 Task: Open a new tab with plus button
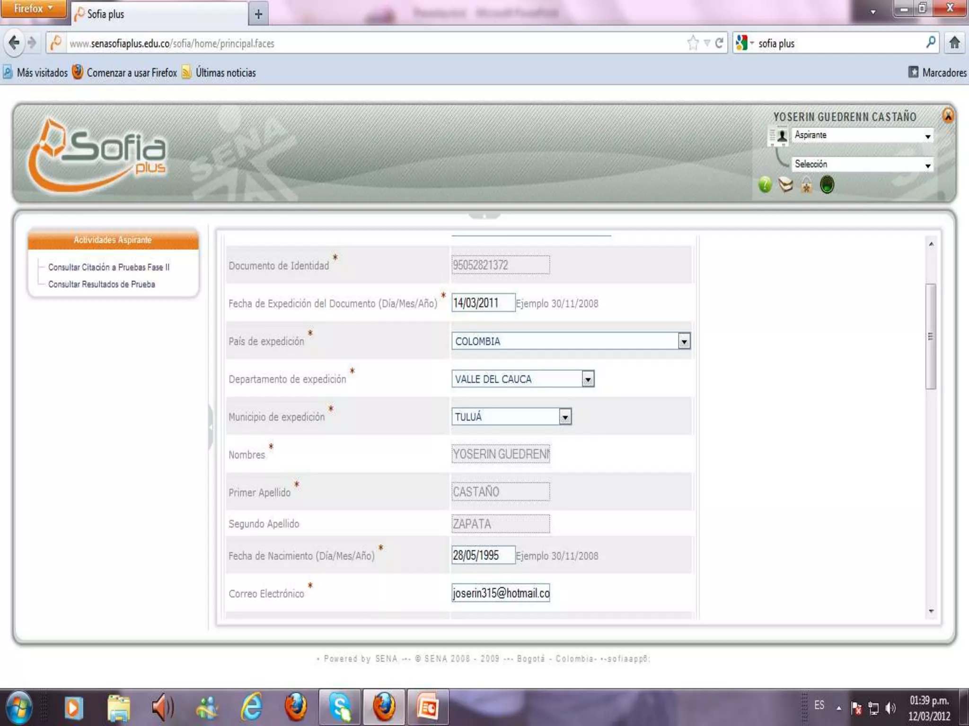coord(258,14)
